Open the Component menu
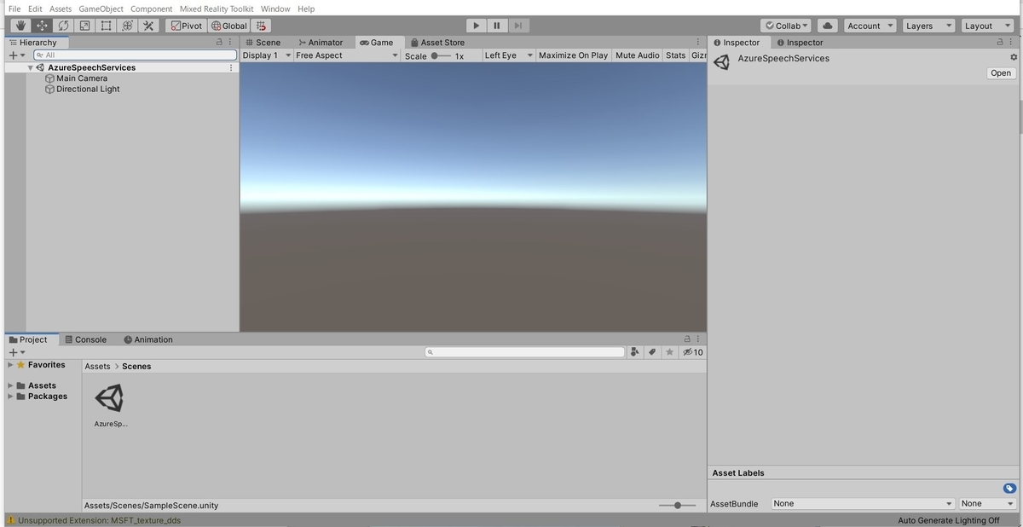The height and width of the screenshot is (527, 1023). click(x=151, y=9)
